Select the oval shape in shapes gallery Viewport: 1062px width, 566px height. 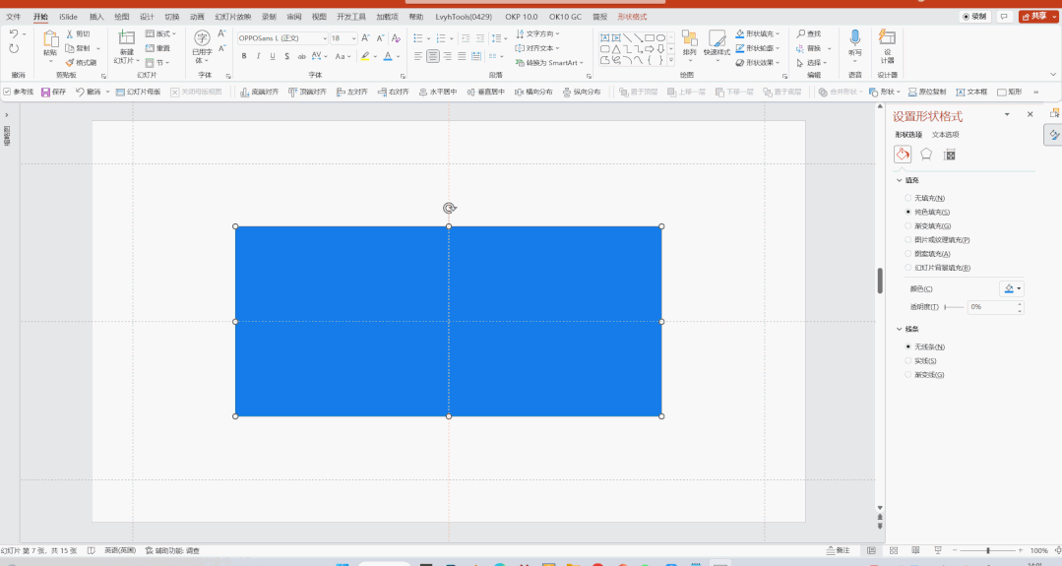[x=661, y=38]
